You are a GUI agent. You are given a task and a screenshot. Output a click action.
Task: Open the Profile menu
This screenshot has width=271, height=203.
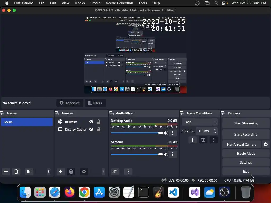(95, 3)
